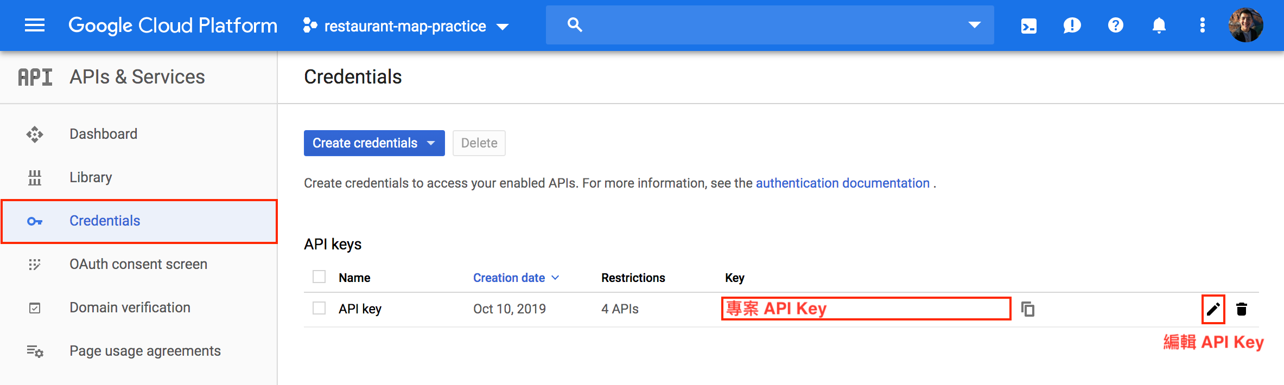Copy the API key to clipboard

[x=1028, y=309]
